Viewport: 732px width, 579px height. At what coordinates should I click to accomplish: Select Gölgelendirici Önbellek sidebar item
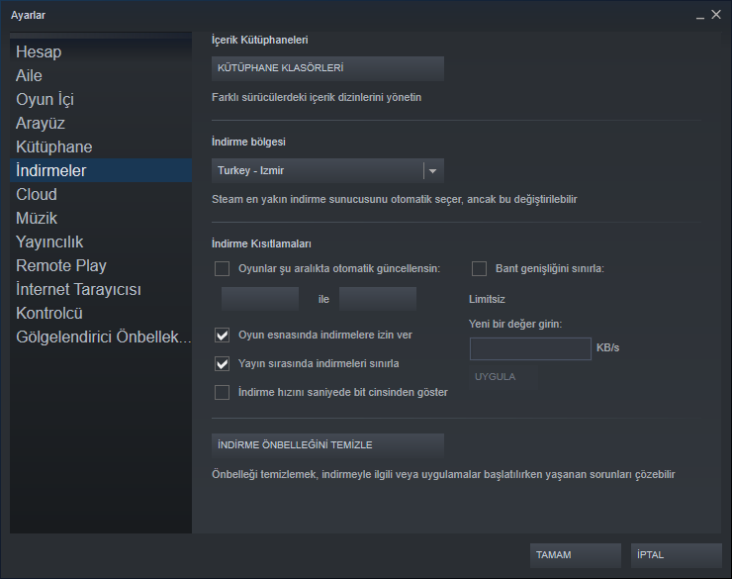[101, 338]
